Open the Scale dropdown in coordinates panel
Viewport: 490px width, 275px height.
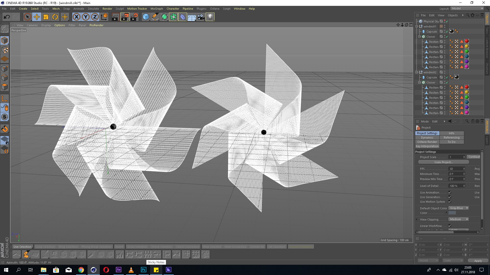point(453,261)
